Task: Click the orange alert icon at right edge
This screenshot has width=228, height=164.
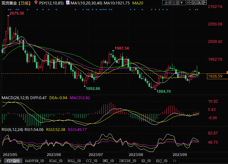Action: (x=227, y=73)
